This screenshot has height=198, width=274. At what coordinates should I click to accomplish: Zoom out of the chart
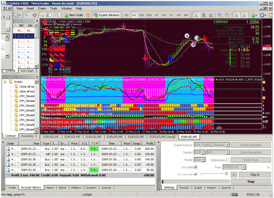click(x=227, y=15)
